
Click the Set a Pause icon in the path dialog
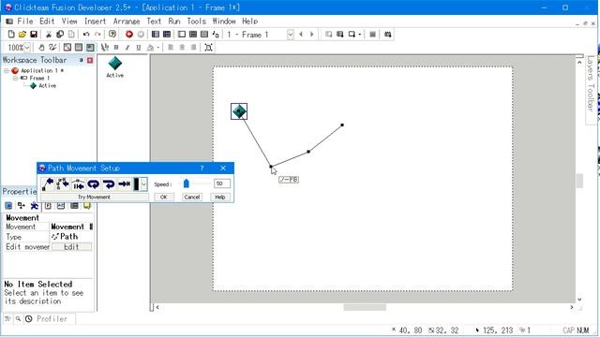point(79,184)
